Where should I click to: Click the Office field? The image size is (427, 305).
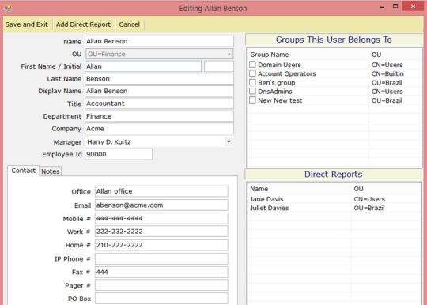tap(161, 191)
